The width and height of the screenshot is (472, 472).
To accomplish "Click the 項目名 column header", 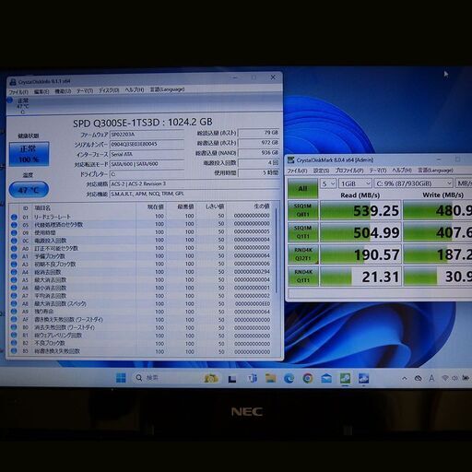I will (42, 208).
